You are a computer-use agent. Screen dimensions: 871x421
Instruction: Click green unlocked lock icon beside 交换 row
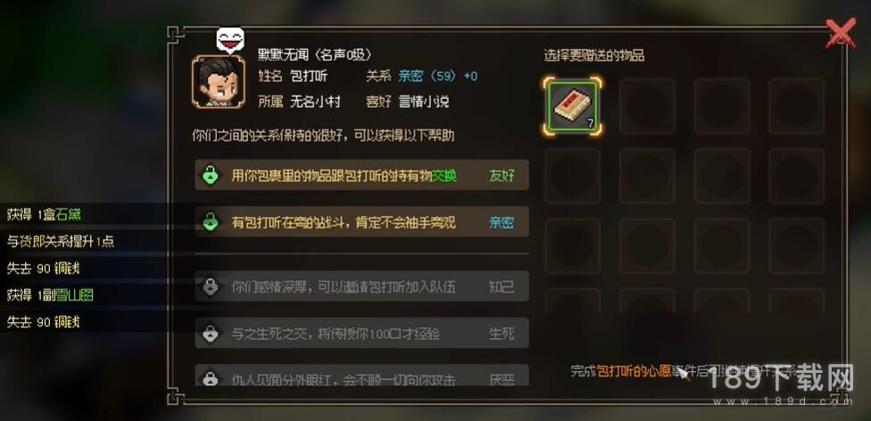pos(210,176)
